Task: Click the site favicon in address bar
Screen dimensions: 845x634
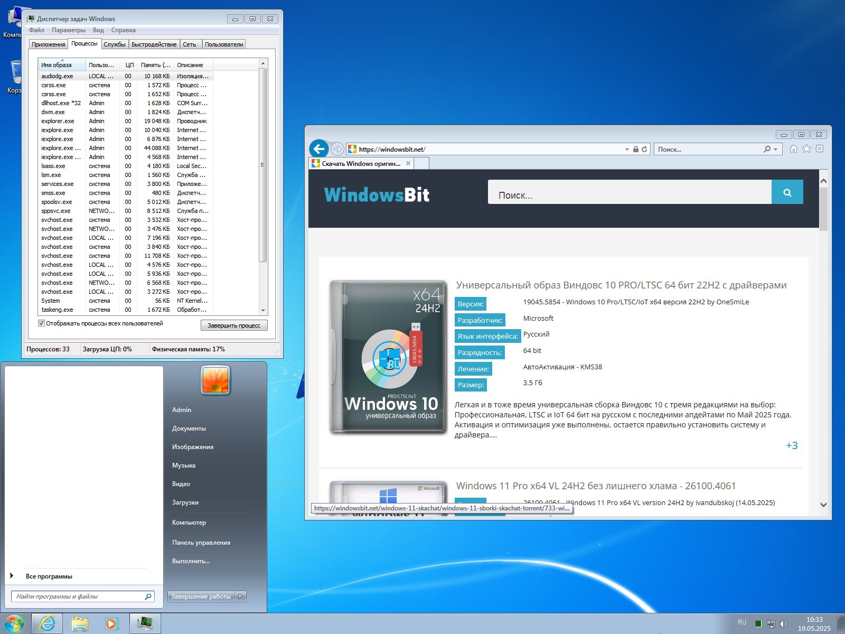Action: pos(352,149)
